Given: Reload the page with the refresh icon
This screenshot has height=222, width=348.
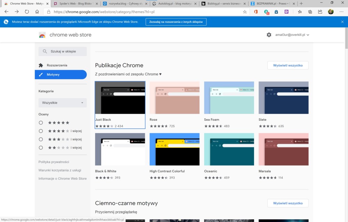Looking at the screenshot, I should tap(27, 12).
